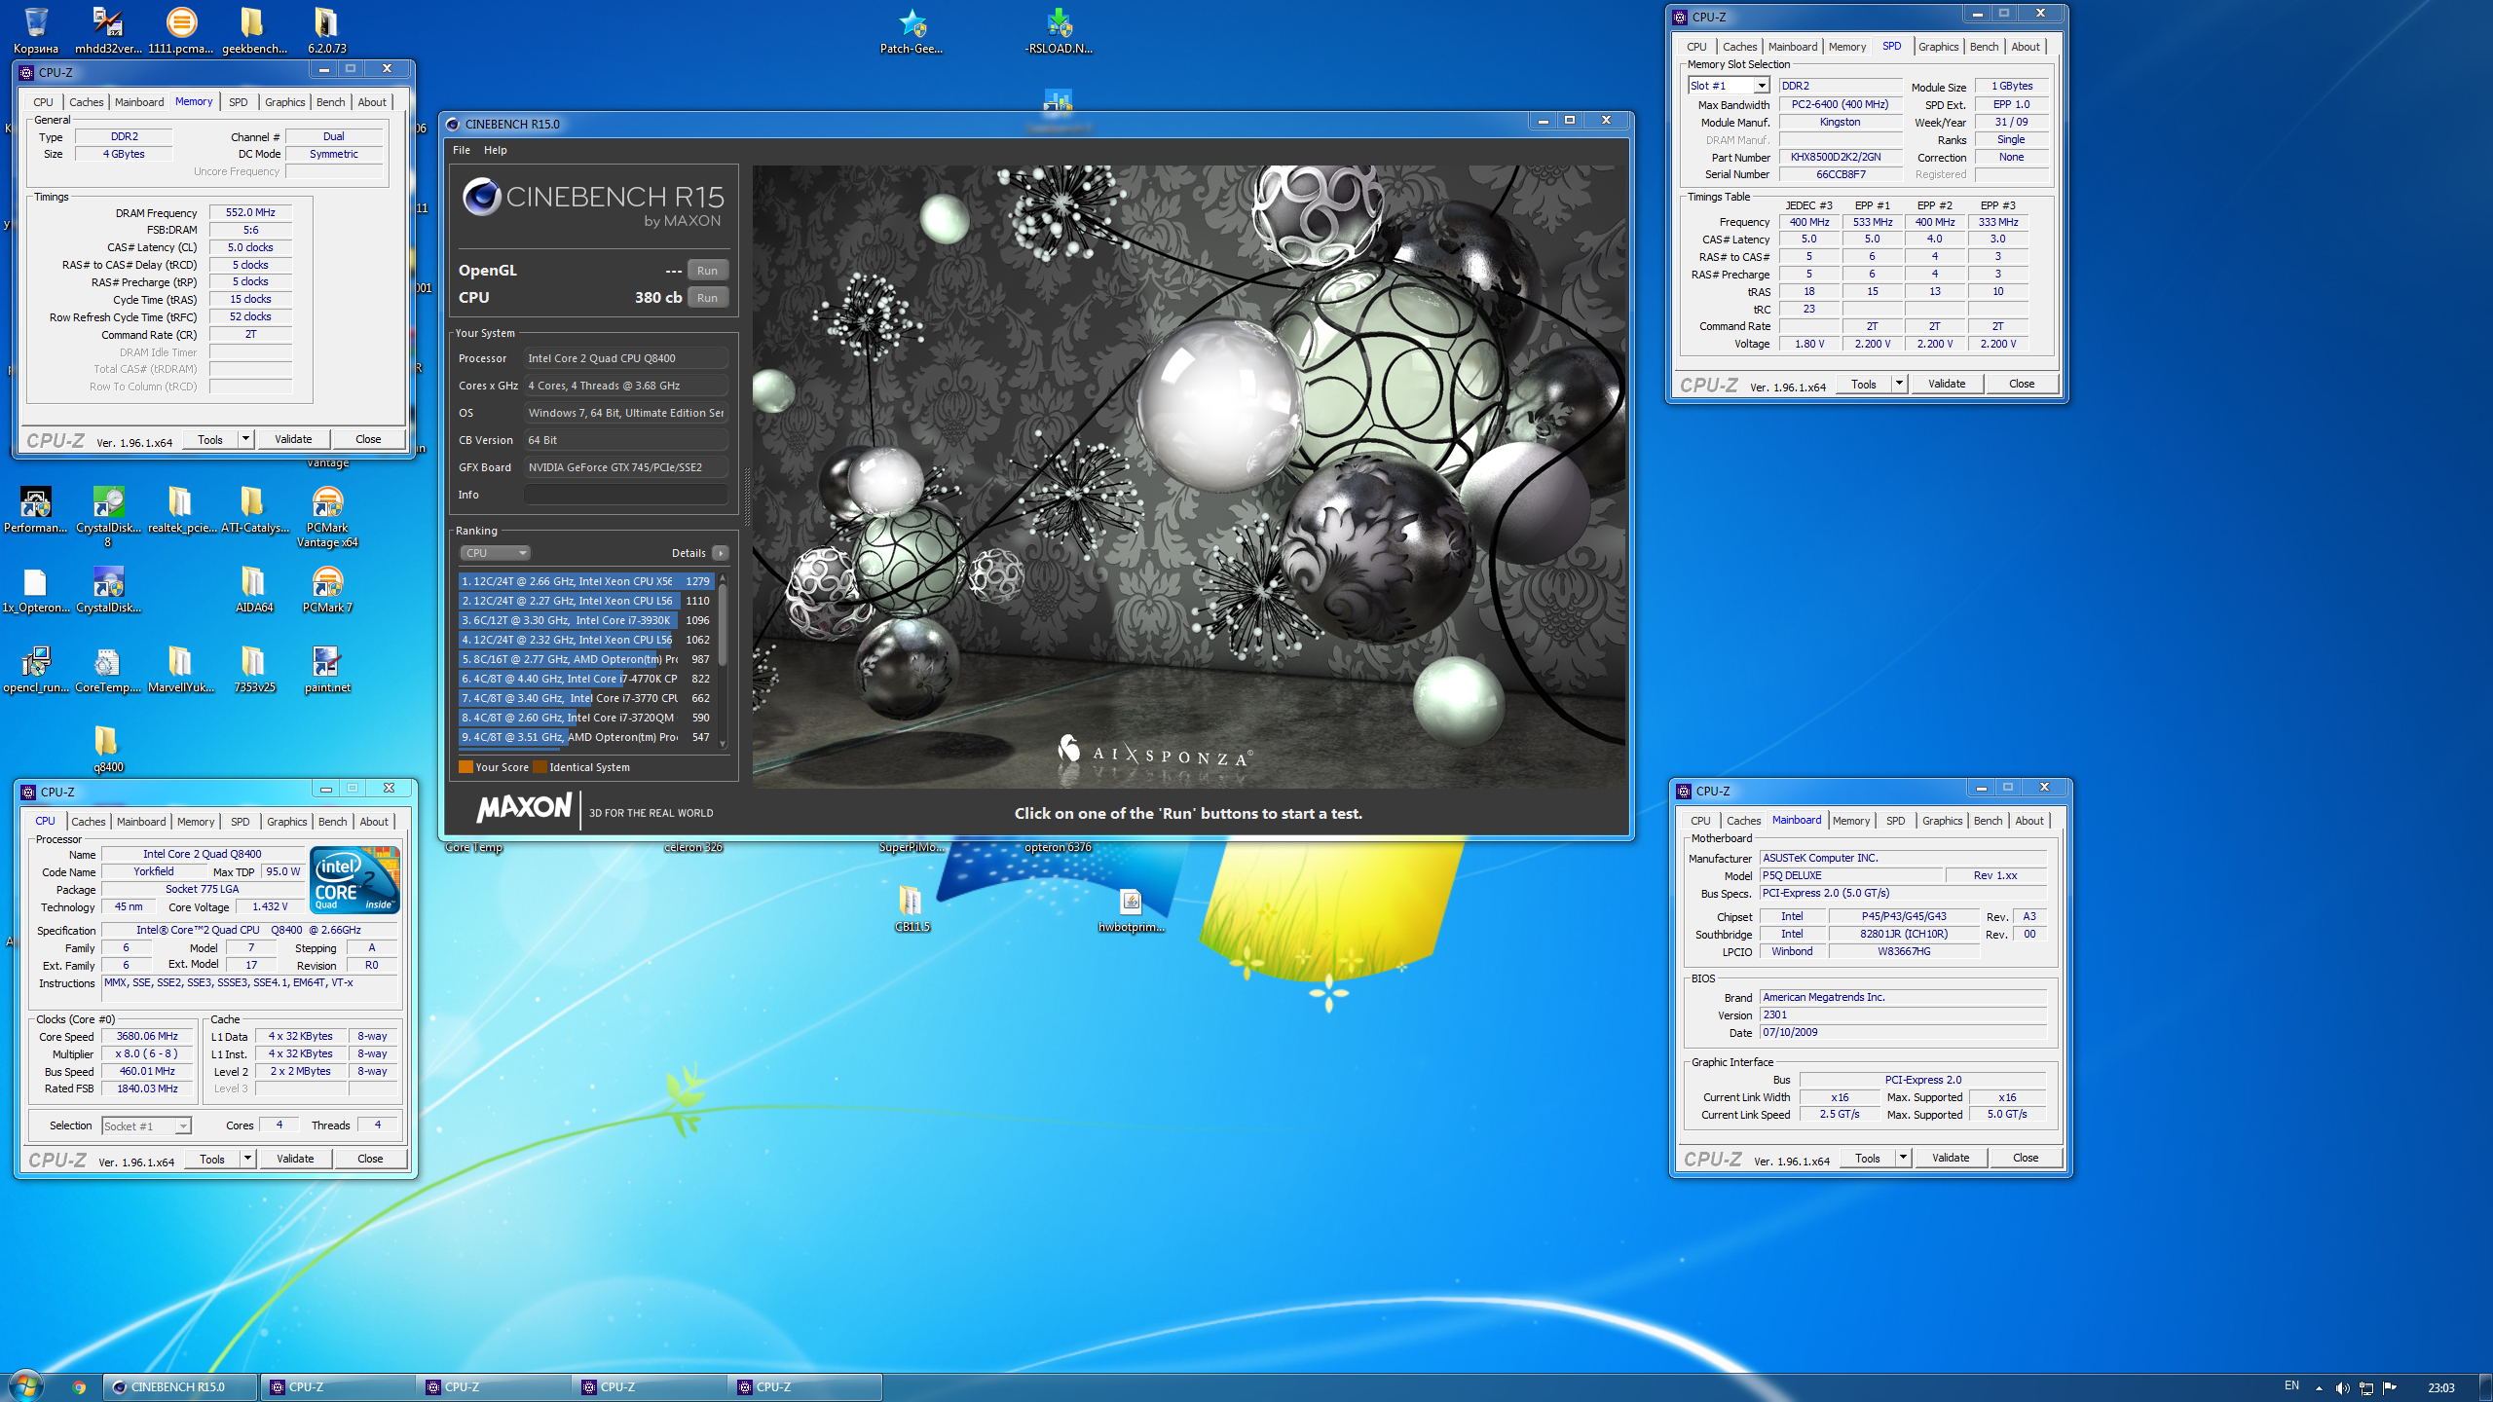Click Close in the SPD CPU-Z window
The height and width of the screenshot is (1402, 2493).
[x=2022, y=384]
